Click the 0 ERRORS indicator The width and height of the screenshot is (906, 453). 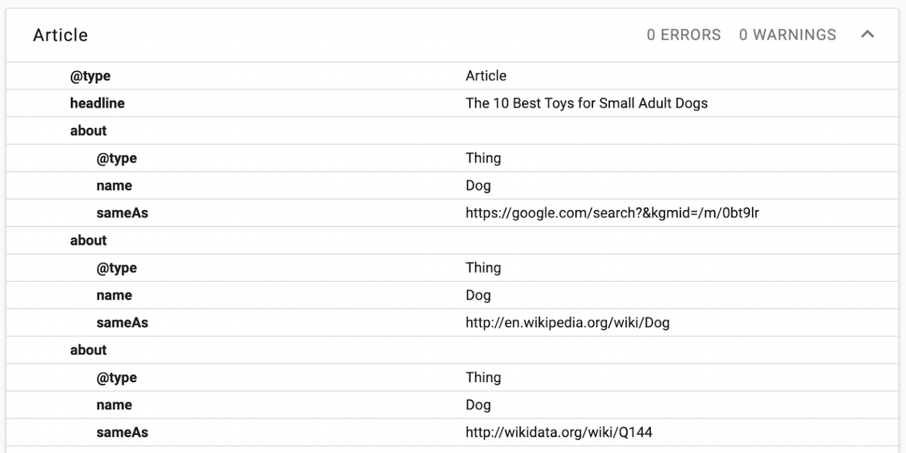tap(684, 35)
